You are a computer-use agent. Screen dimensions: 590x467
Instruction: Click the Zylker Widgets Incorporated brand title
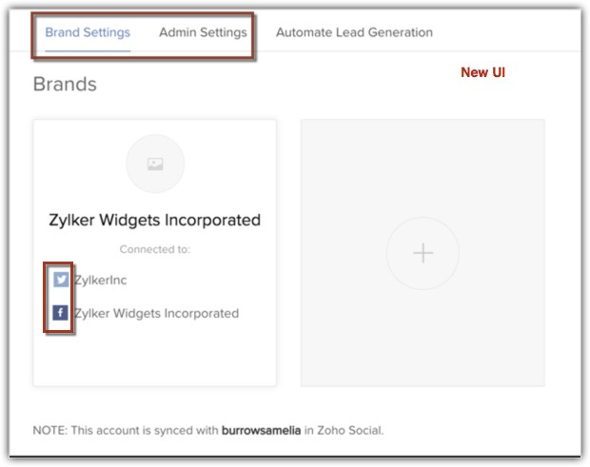click(155, 220)
